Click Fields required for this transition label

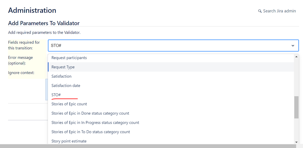(x=24, y=45)
